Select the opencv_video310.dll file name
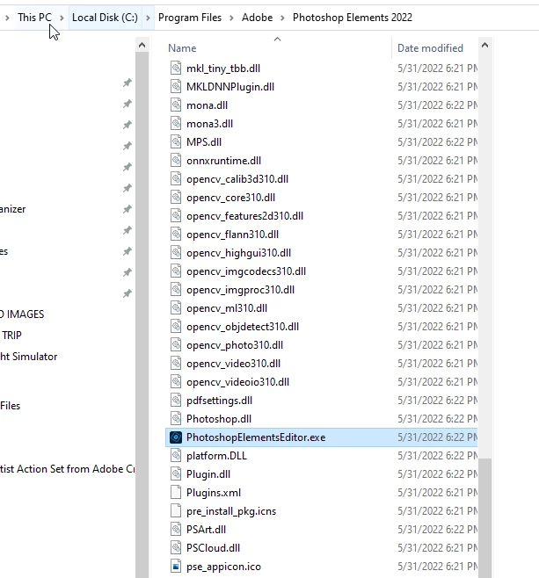539x578 pixels. pyautogui.click(x=234, y=364)
